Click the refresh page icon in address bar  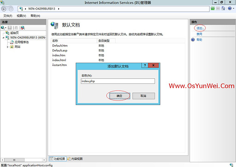(213, 8)
